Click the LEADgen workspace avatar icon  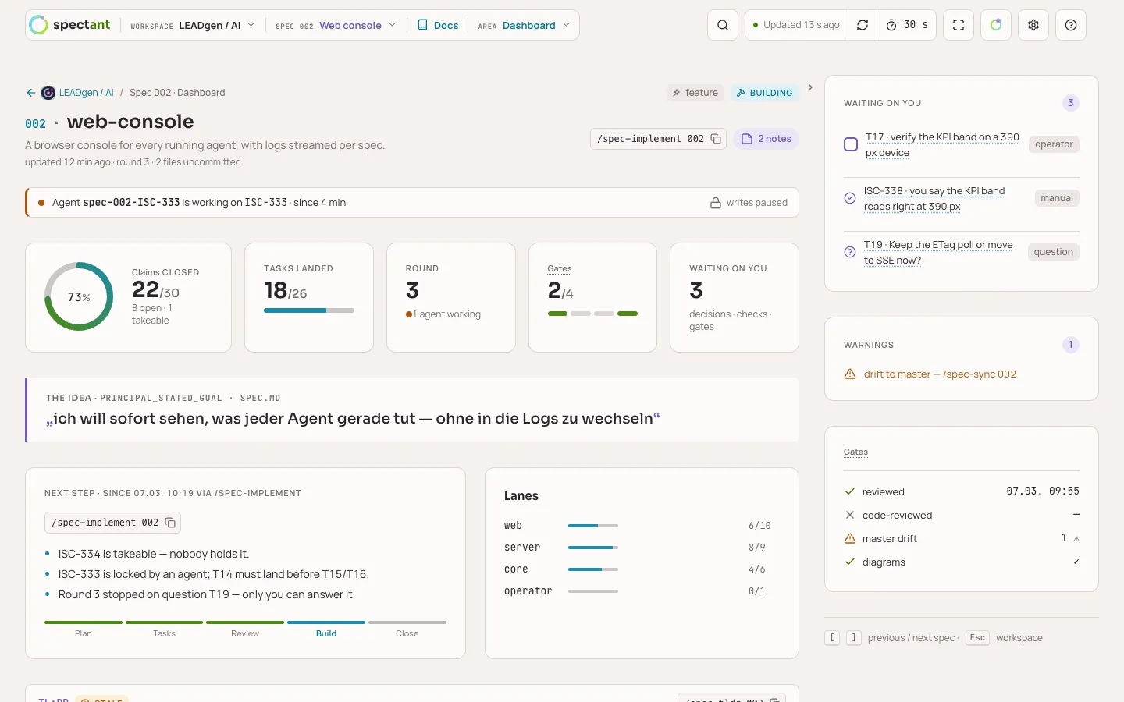coord(48,93)
